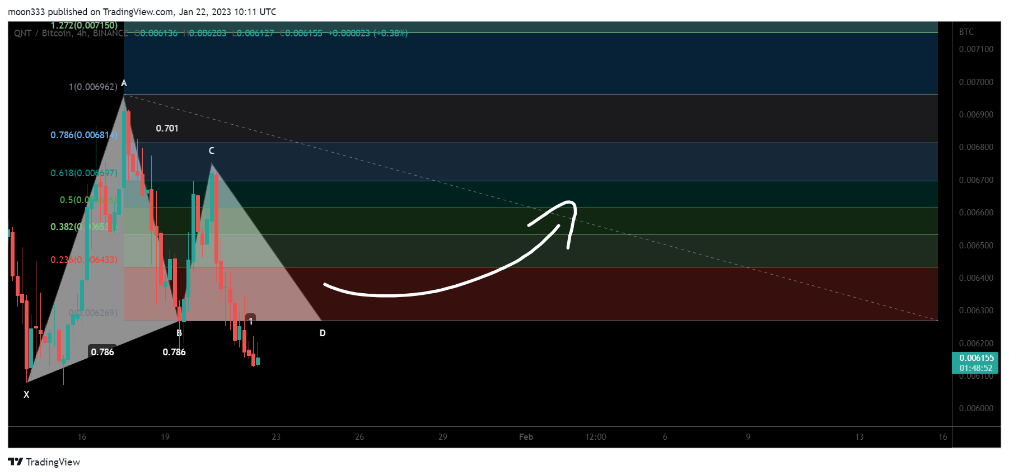
Task: Click the pattern point label X
Action: pyautogui.click(x=26, y=394)
